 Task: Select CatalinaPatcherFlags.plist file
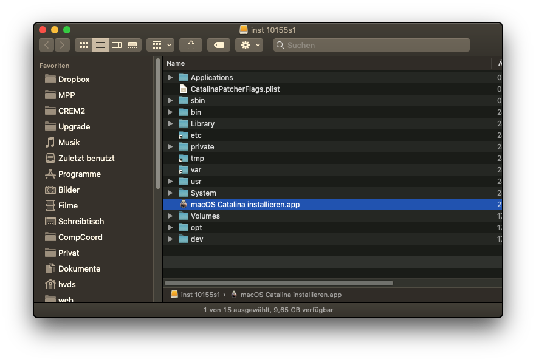[332, 89]
